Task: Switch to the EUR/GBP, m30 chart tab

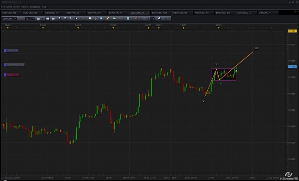Action: coord(161,13)
